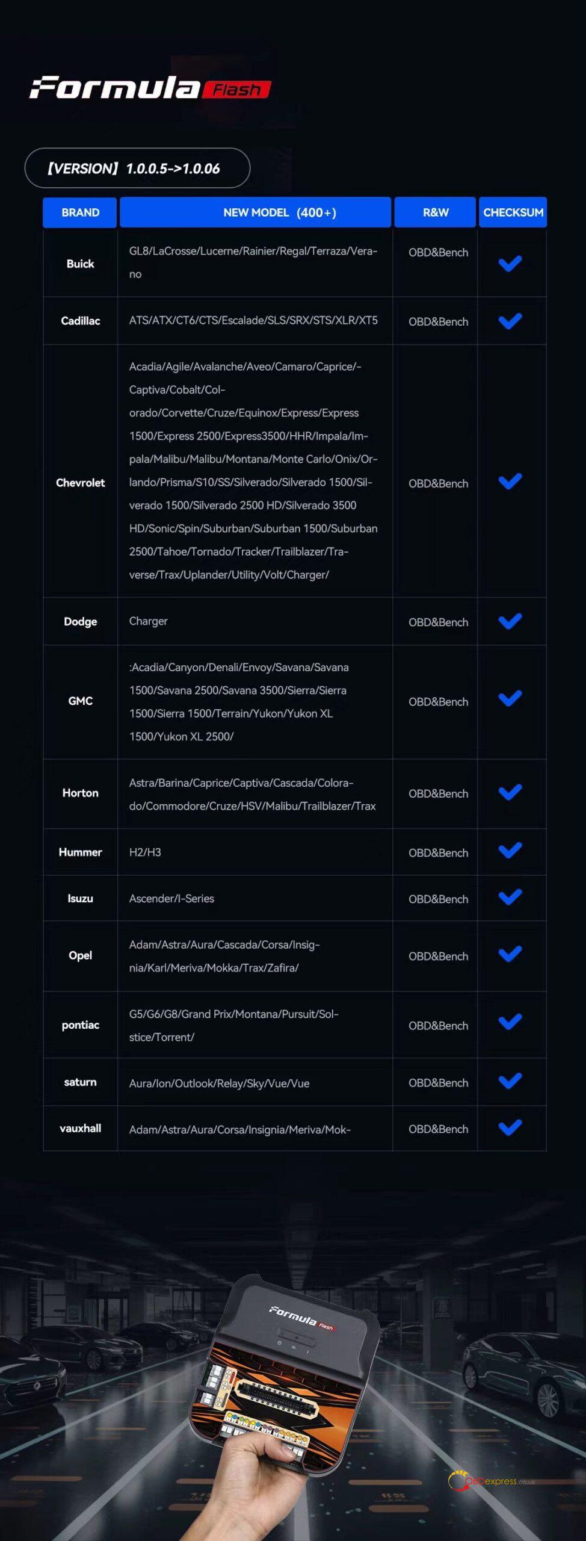586x1541 pixels.
Task: Click the GMC row checksum checkmark
Action: [x=510, y=699]
